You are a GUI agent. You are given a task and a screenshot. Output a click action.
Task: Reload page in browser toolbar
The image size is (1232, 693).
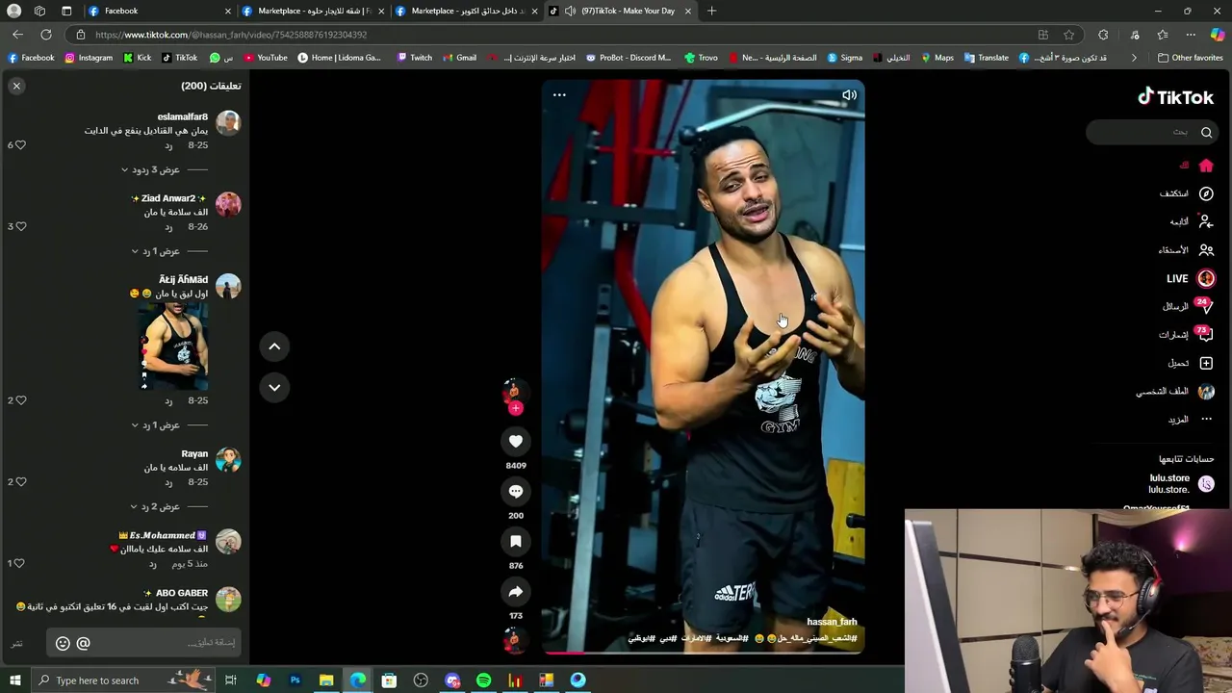click(45, 35)
